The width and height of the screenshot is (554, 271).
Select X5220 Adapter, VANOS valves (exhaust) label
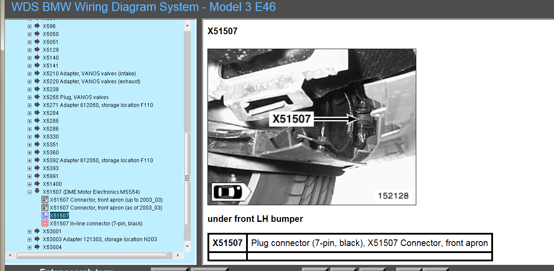click(x=92, y=82)
